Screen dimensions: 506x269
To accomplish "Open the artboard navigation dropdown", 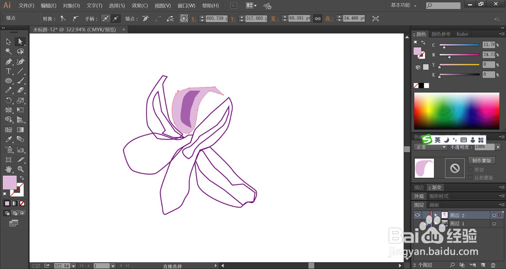I will (113, 266).
